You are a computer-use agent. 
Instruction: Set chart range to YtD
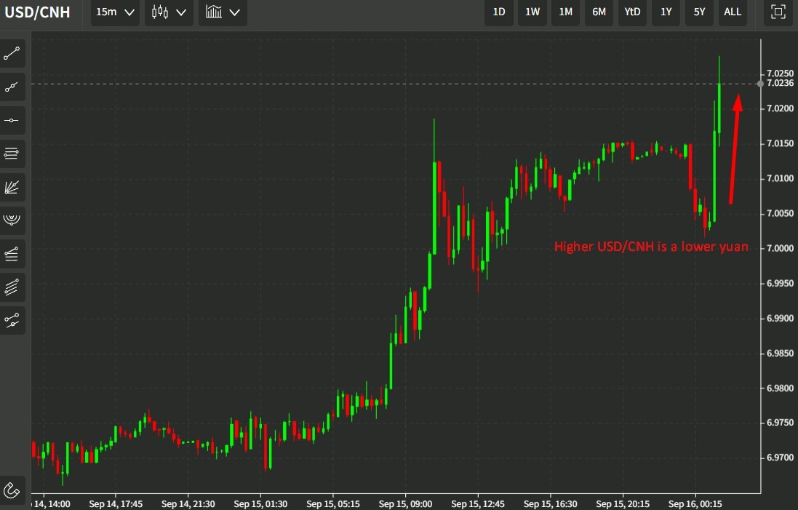click(632, 12)
